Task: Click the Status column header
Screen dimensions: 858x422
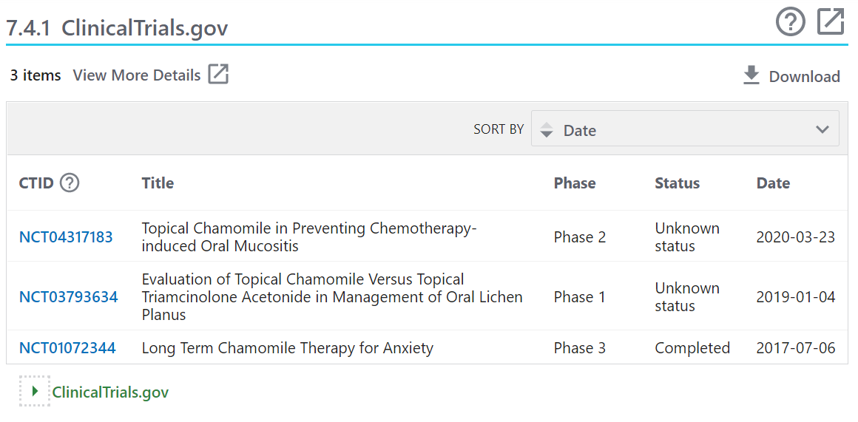Action: click(x=677, y=183)
